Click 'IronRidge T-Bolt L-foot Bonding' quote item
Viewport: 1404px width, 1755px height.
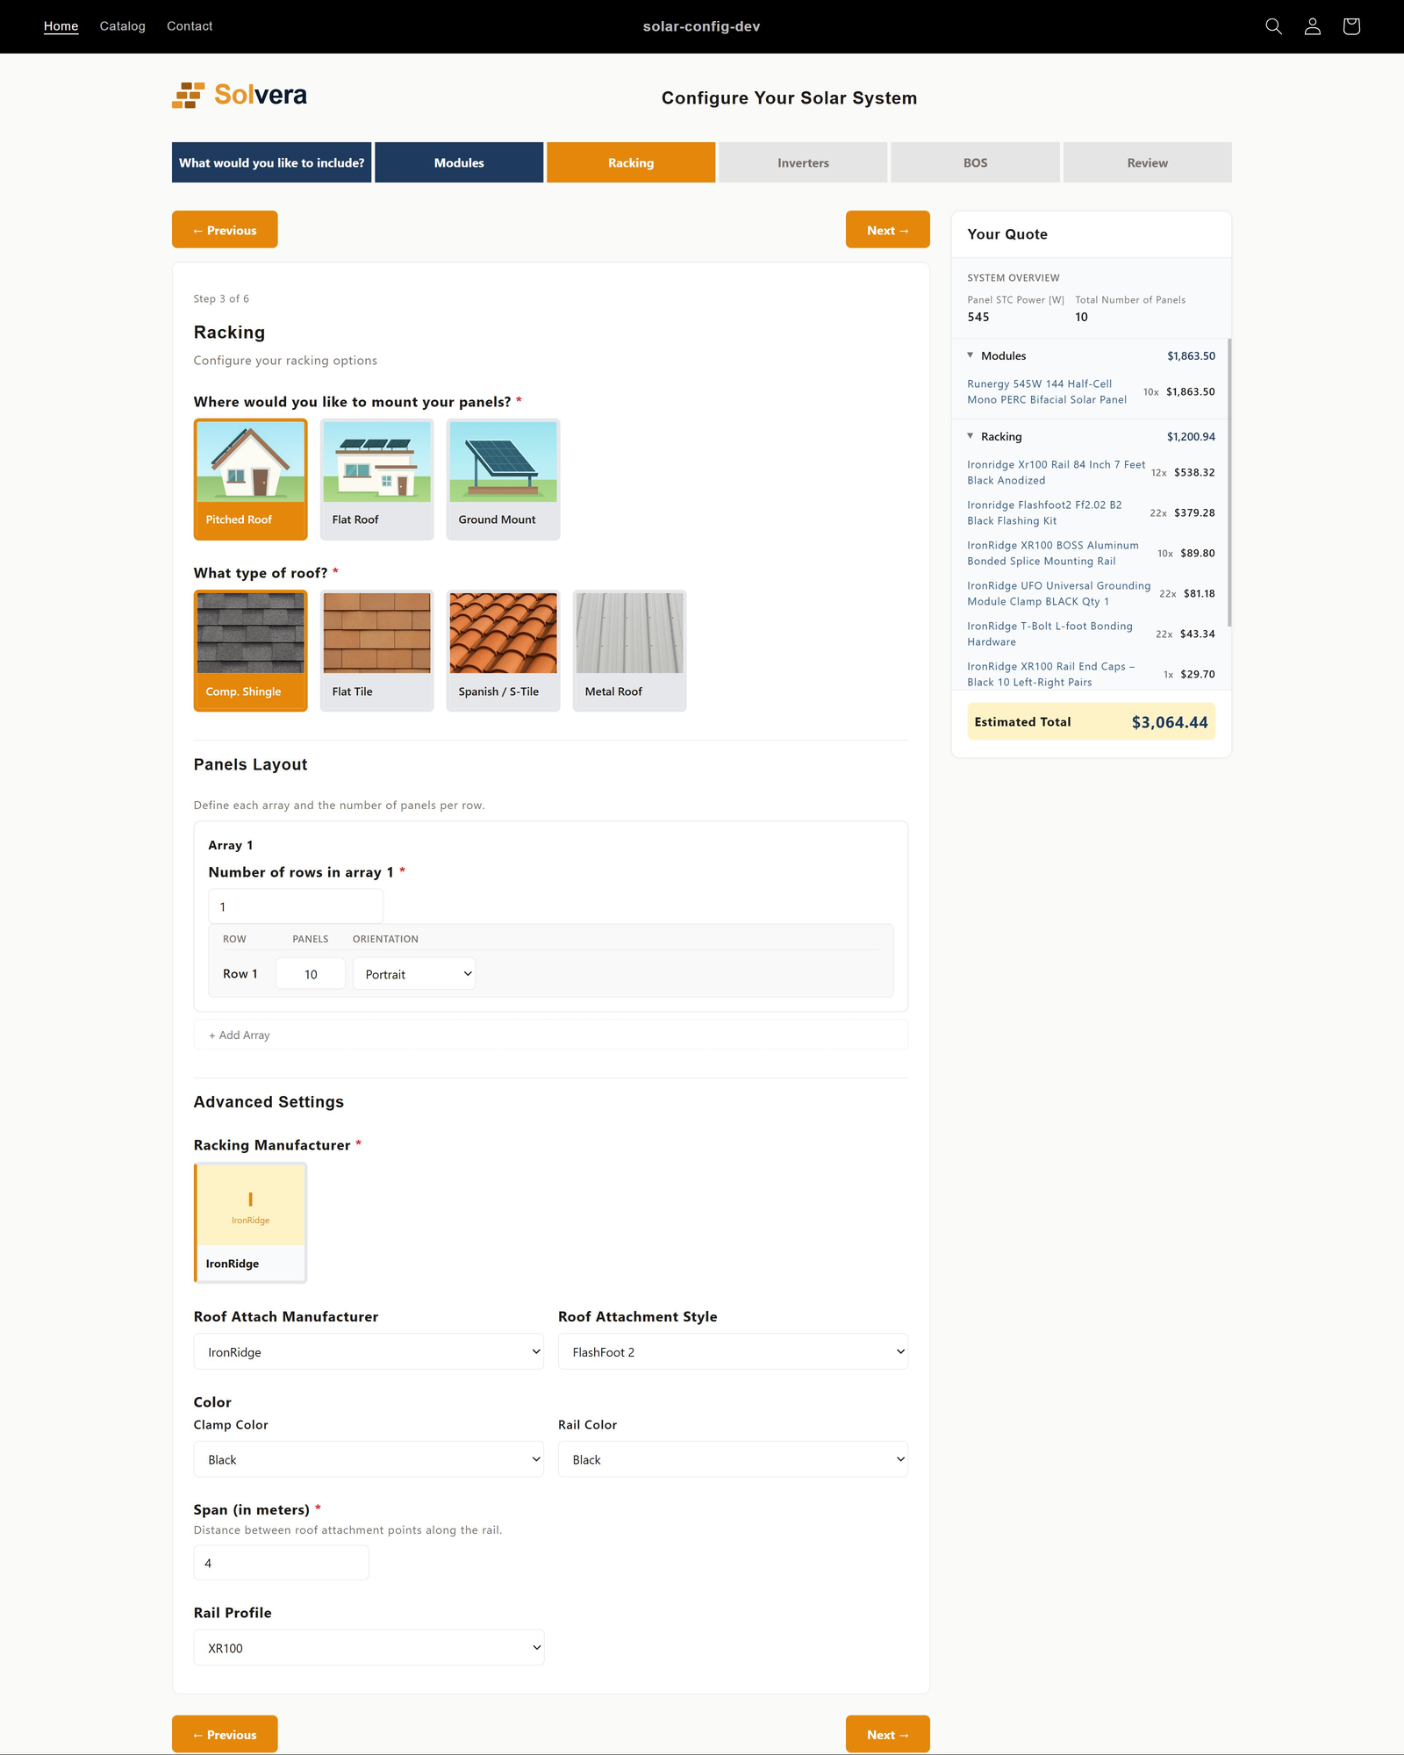pos(1049,634)
